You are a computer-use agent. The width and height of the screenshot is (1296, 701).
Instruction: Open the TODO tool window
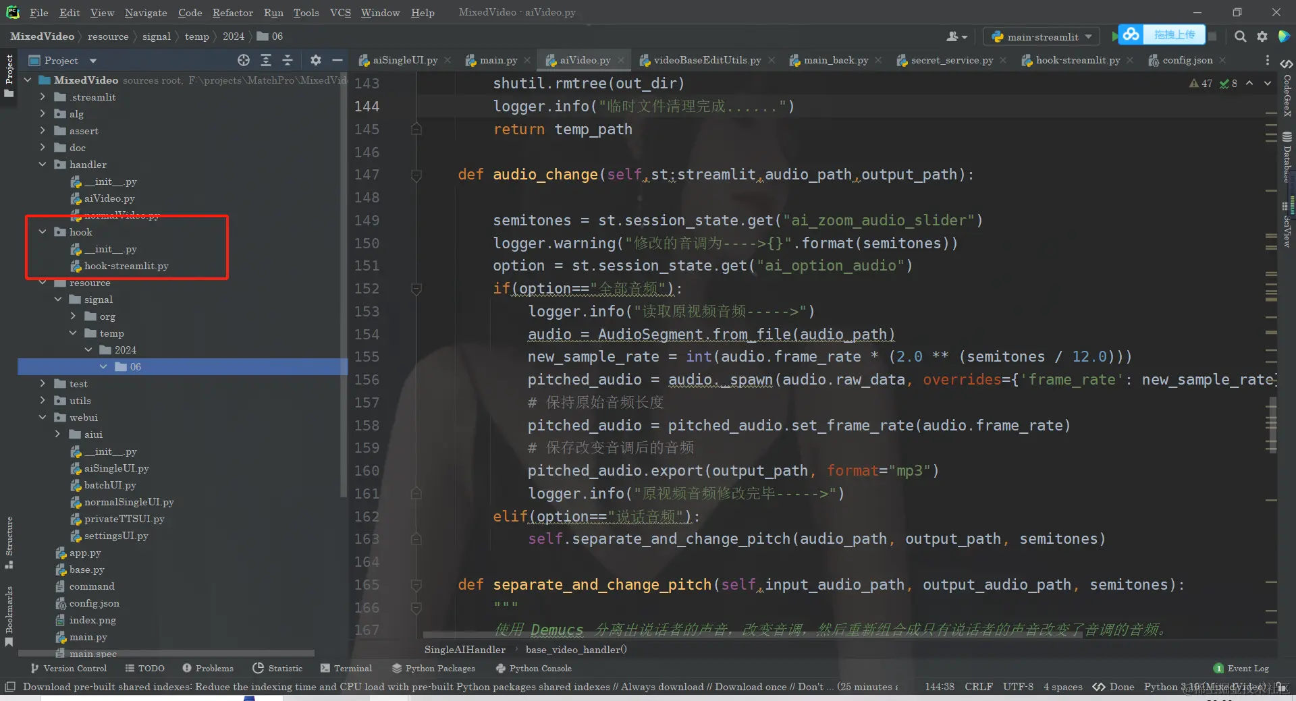[x=144, y=668]
